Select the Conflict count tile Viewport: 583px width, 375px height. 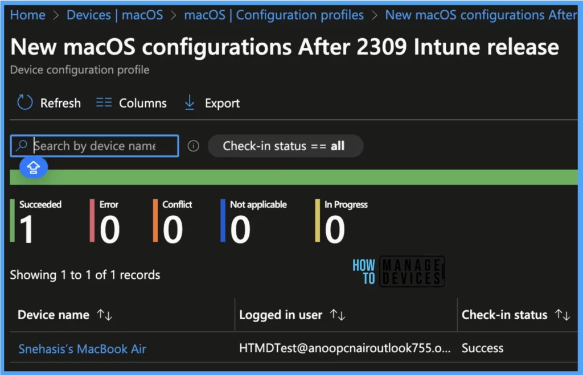173,221
